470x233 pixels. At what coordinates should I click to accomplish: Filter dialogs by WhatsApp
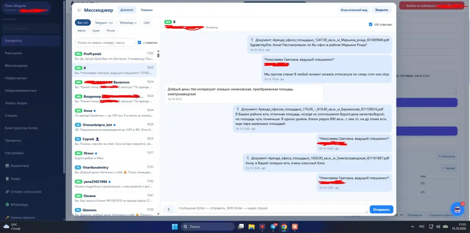point(128,23)
